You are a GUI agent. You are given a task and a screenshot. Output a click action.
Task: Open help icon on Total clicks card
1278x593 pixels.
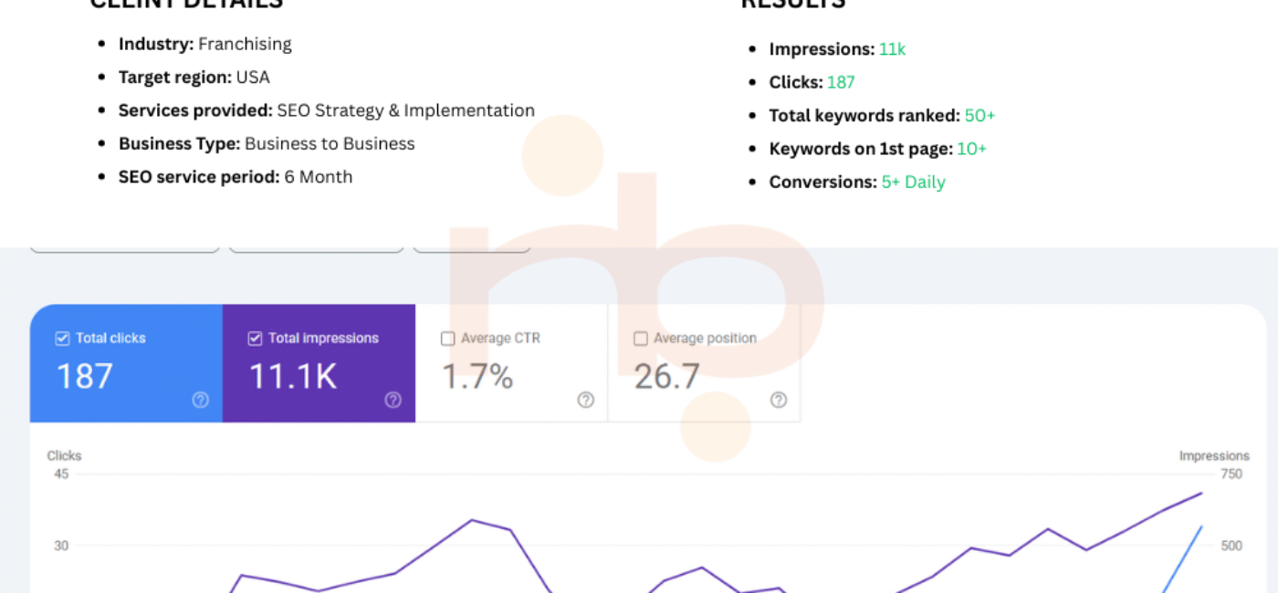point(201,400)
